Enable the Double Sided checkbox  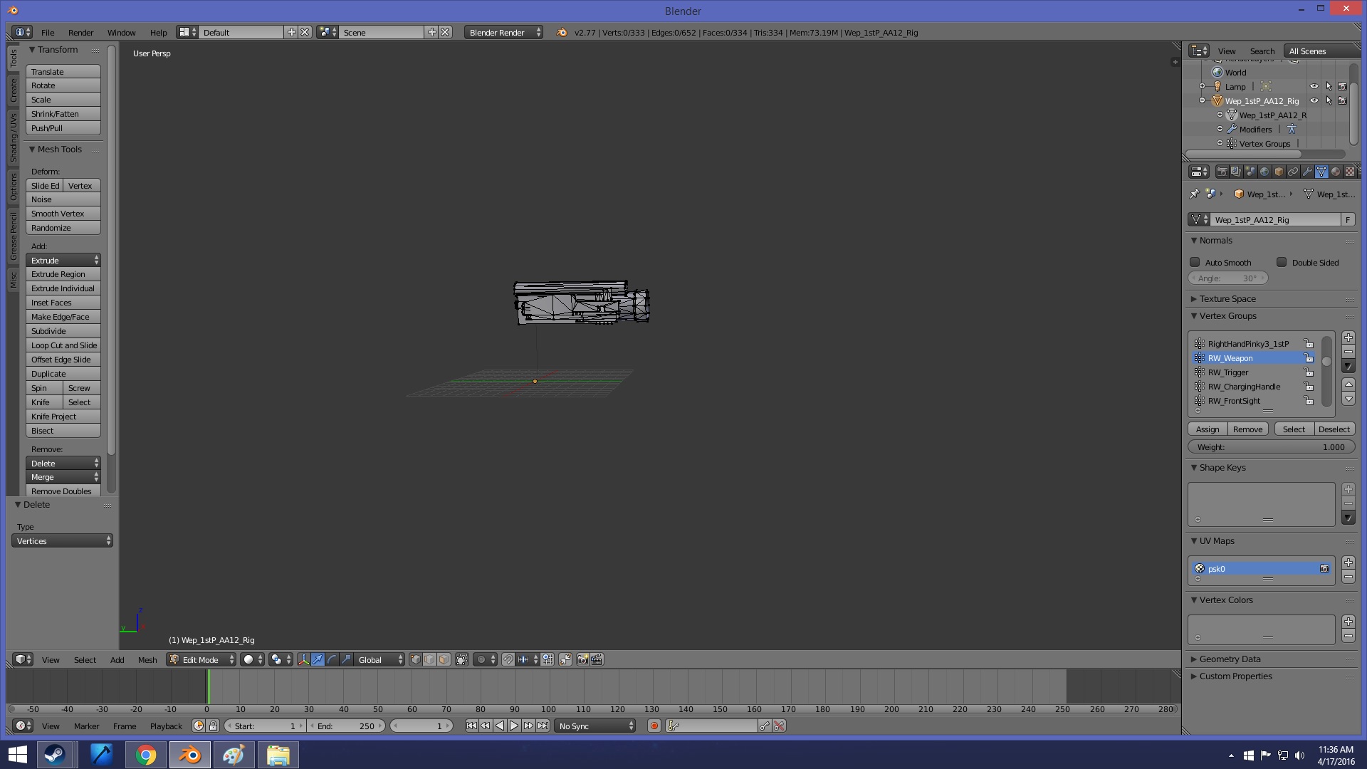click(x=1282, y=263)
